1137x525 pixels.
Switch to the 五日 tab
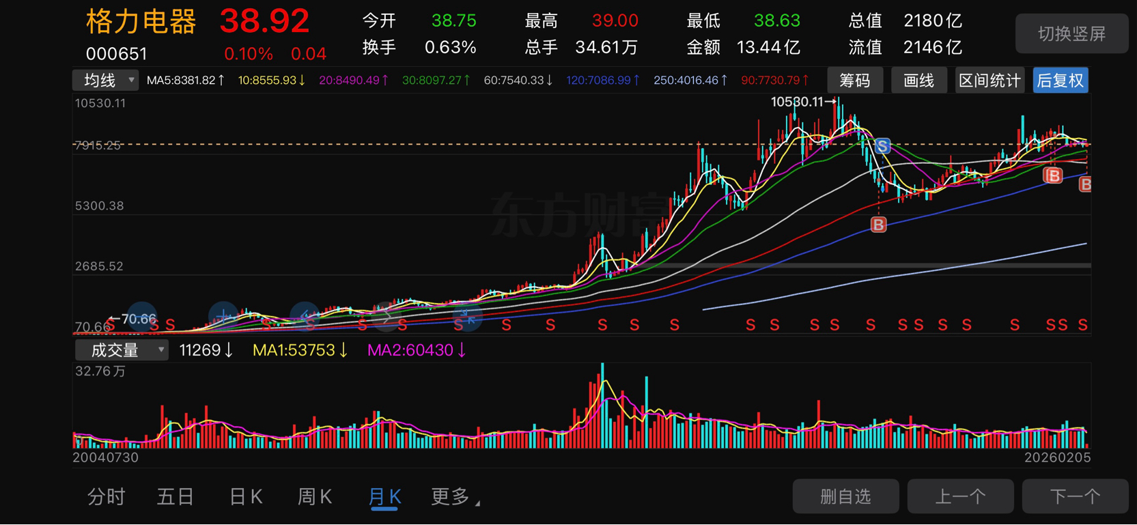pos(176,497)
